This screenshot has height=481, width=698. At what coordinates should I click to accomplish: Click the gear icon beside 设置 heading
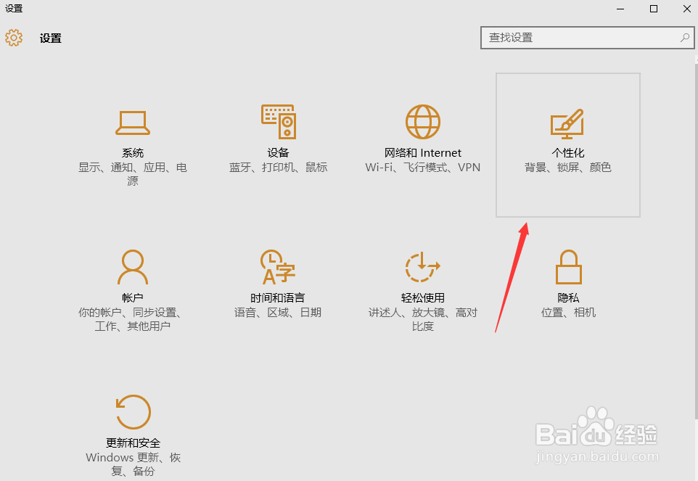(x=14, y=38)
